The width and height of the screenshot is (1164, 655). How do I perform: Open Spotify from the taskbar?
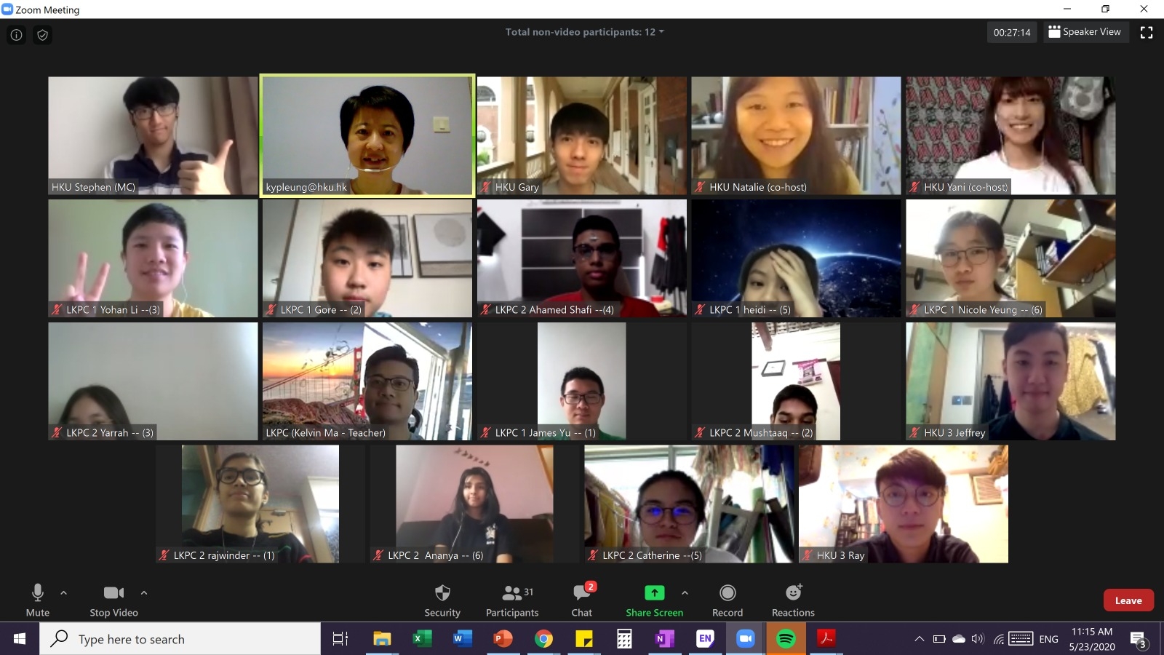(786, 639)
